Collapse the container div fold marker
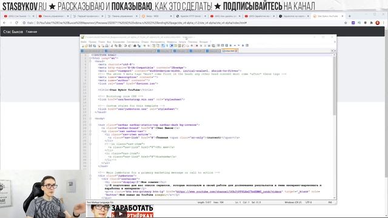This screenshot has height=218, width=388. click(x=90, y=179)
